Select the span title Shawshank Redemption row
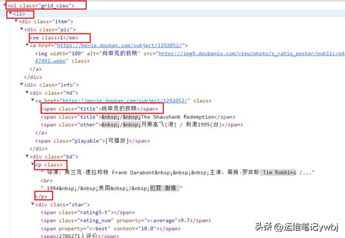Screen dimensions: 345x238 [x=138, y=117]
